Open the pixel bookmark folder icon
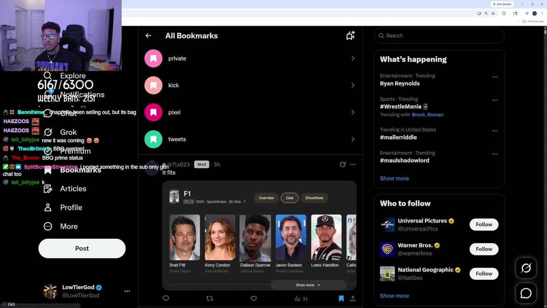 click(x=153, y=113)
